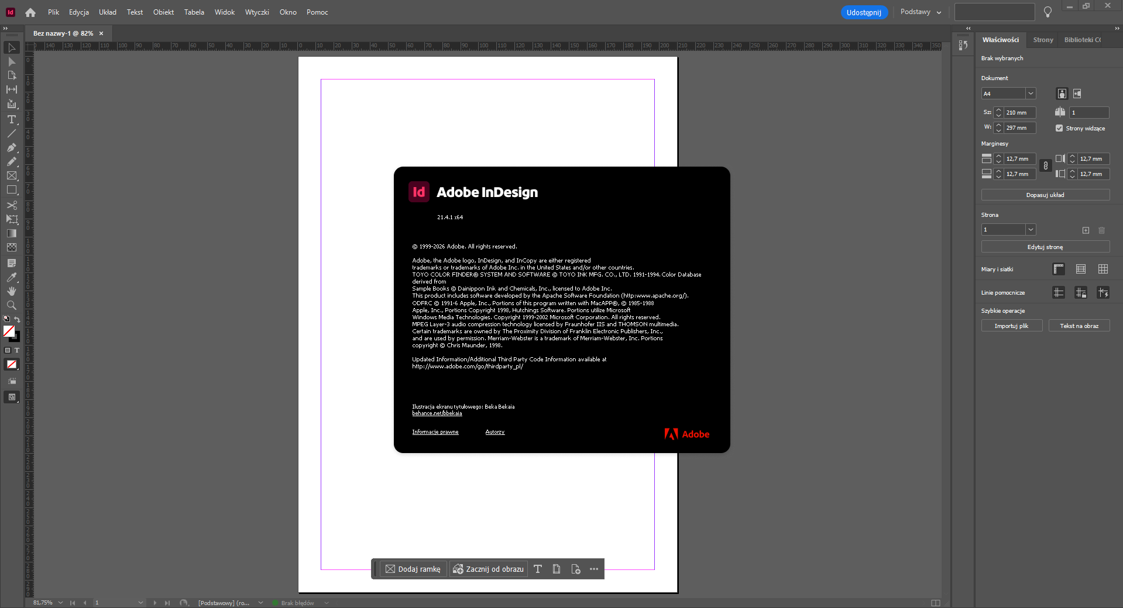
Task: Select the Content Collector tool
Action: (x=12, y=104)
